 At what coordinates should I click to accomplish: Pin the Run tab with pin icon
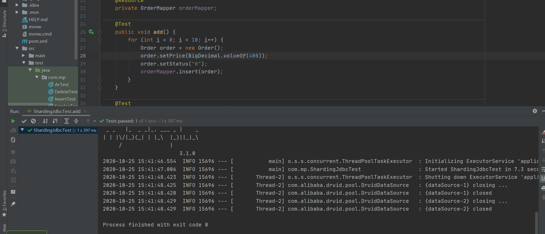tap(13, 204)
